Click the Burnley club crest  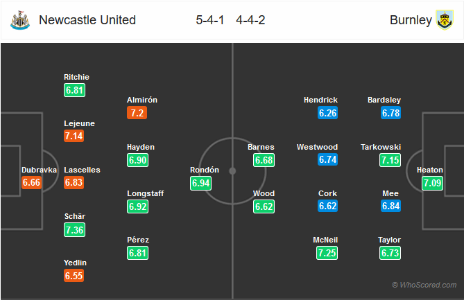tap(445, 20)
